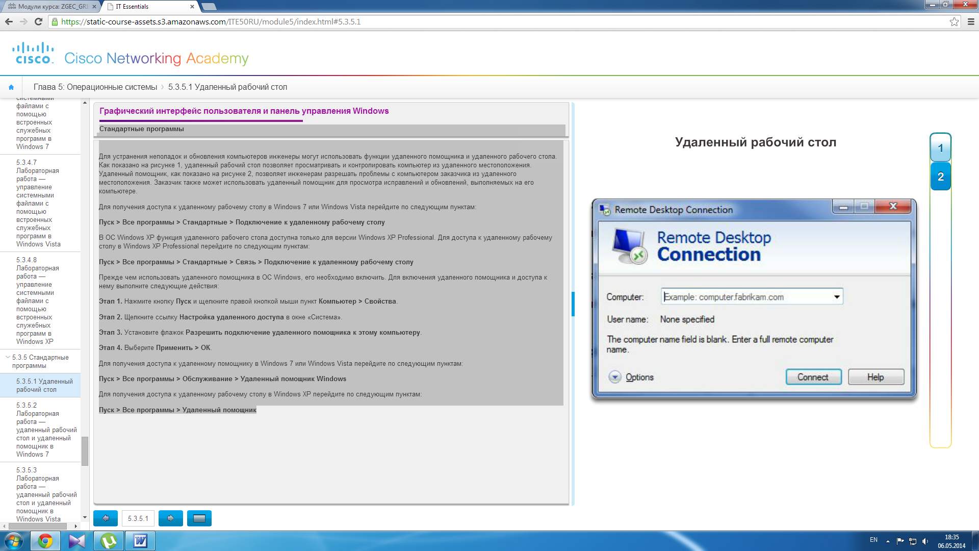Close the IT Essentials tab
The image size is (979, 551).
[192, 7]
